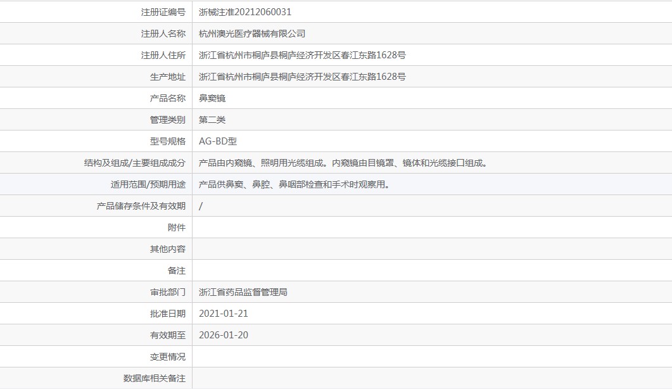Click the model value AG-BD型
The height and width of the screenshot is (389, 672).
pyautogui.click(x=218, y=141)
